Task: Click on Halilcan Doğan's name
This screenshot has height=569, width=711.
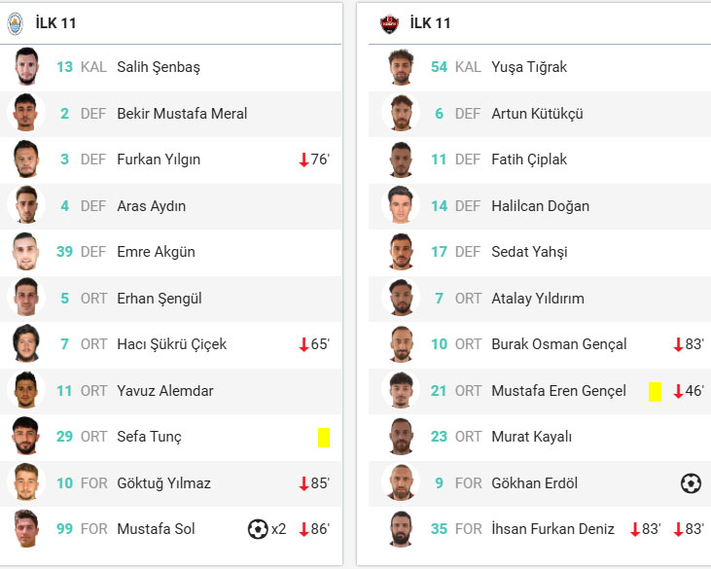Action: point(540,206)
